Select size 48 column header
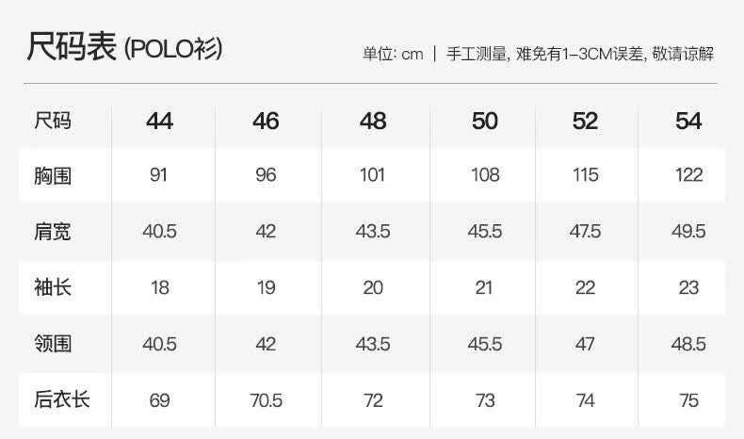Viewport: 744px width, 439px height. click(373, 121)
